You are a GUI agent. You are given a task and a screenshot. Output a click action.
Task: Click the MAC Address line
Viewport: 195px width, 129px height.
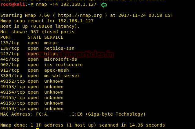pyautogui.click(x=73, y=114)
